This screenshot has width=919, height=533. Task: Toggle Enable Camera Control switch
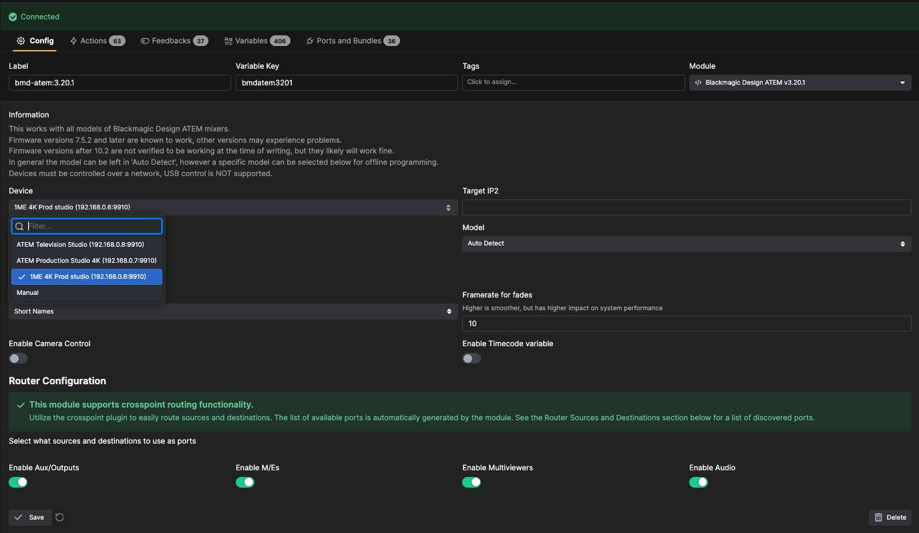[x=18, y=358]
